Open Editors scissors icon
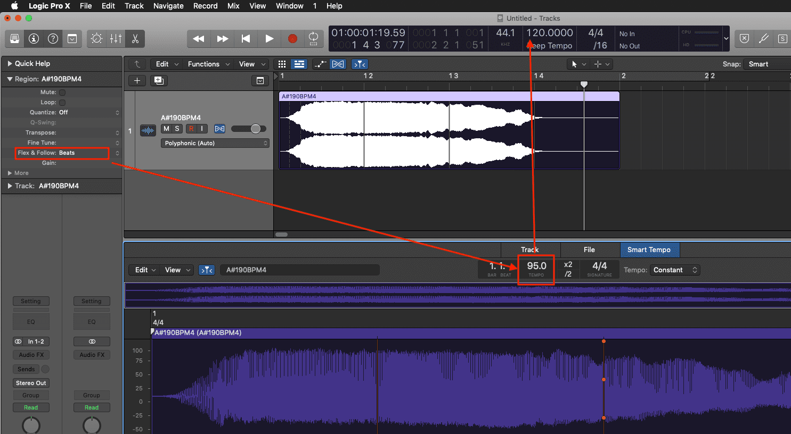This screenshot has height=434, width=791. (135, 39)
